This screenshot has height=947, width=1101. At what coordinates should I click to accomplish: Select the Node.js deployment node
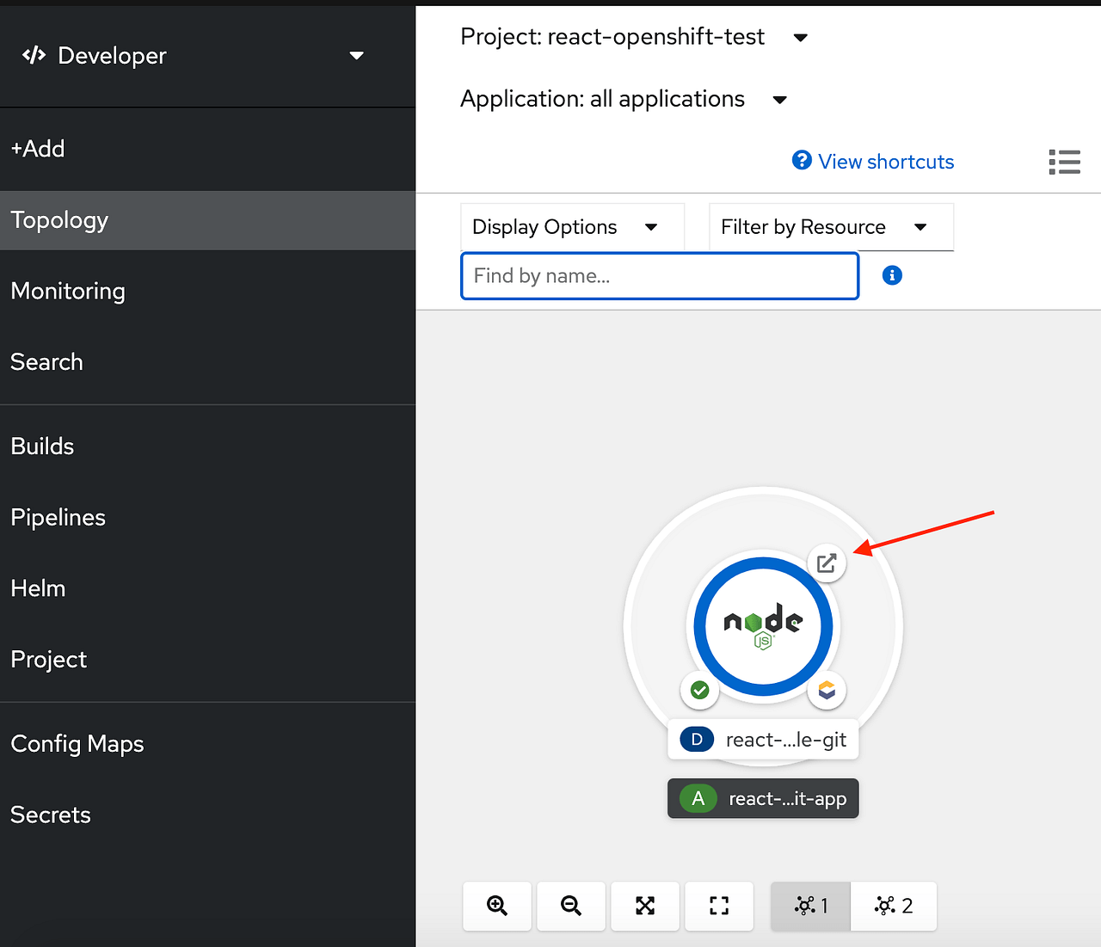pyautogui.click(x=763, y=626)
